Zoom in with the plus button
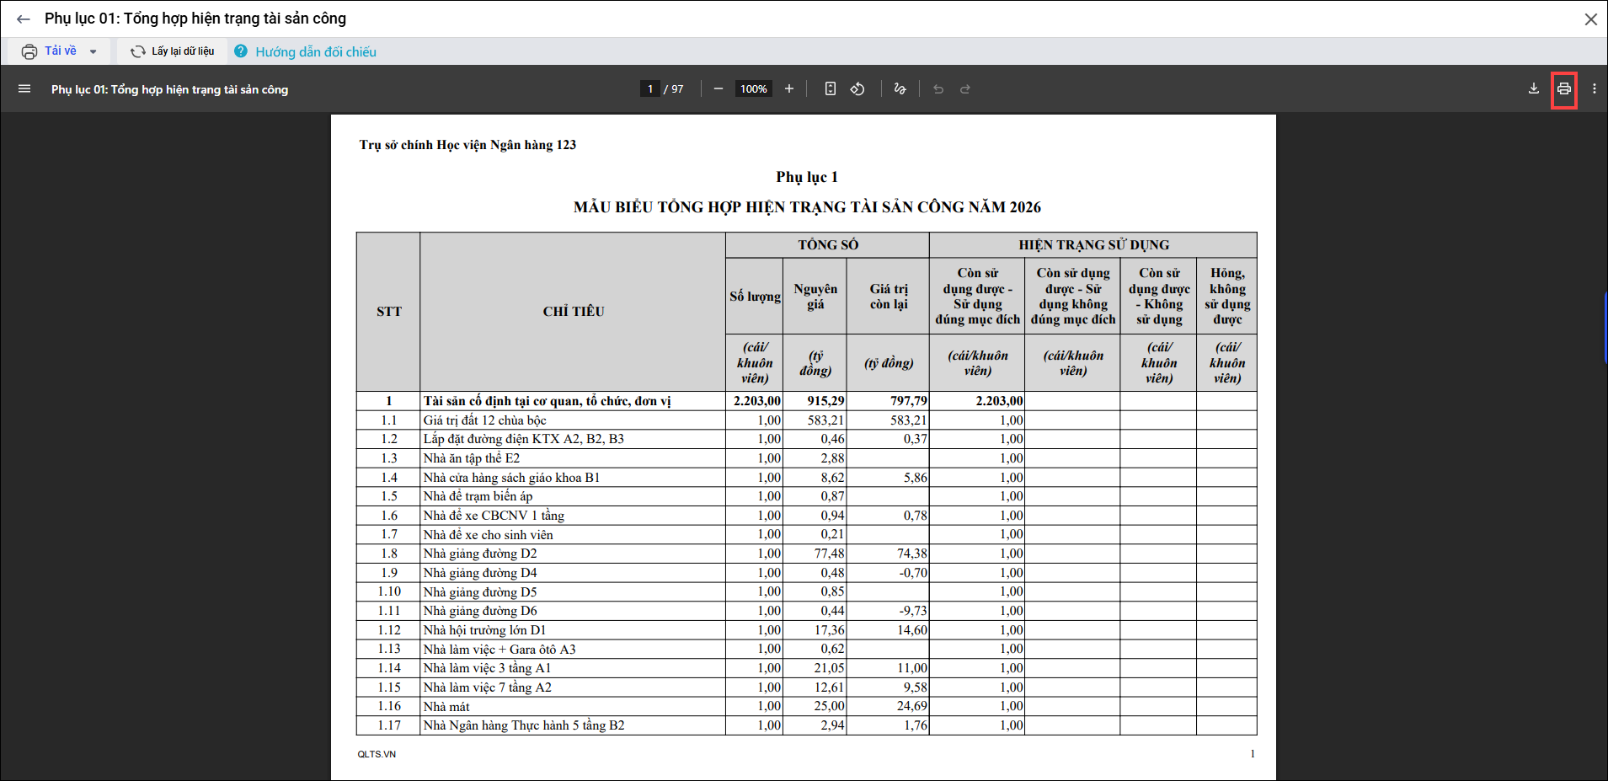 pos(789,88)
